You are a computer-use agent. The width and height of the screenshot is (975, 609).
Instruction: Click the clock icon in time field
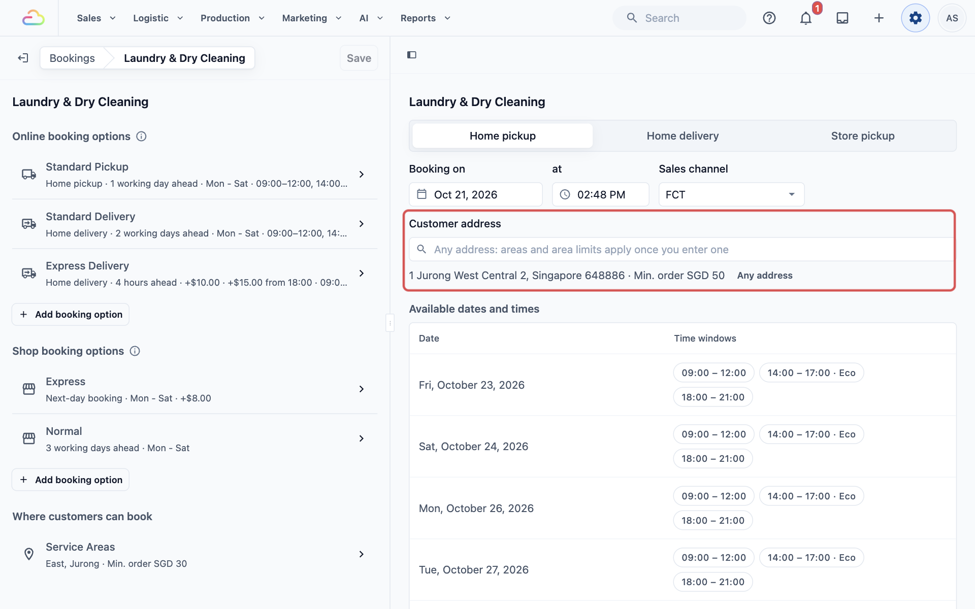click(x=565, y=194)
